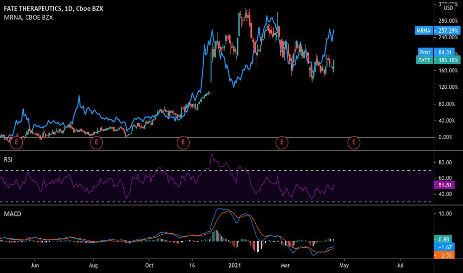This screenshot has width=463, height=273.
Task: Click the FATE THERAPEUTICS, 1D, Cboe BZX title
Action: (x=54, y=8)
